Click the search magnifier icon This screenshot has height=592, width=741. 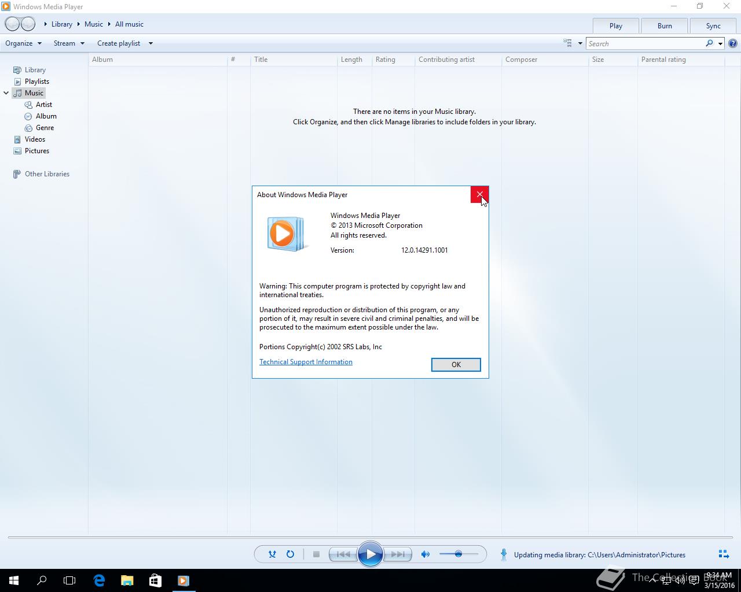pyautogui.click(x=709, y=43)
